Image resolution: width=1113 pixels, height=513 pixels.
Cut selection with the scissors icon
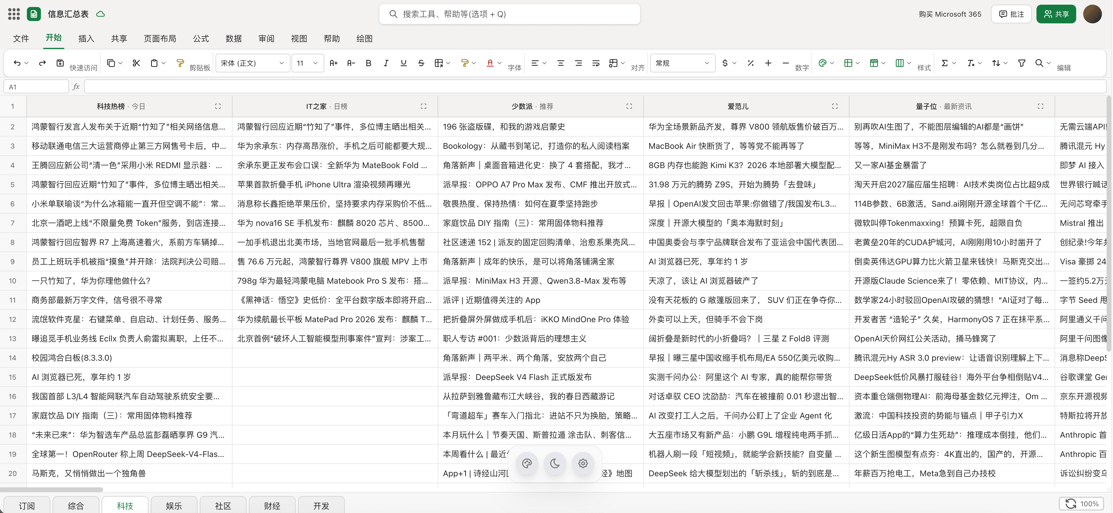[136, 63]
